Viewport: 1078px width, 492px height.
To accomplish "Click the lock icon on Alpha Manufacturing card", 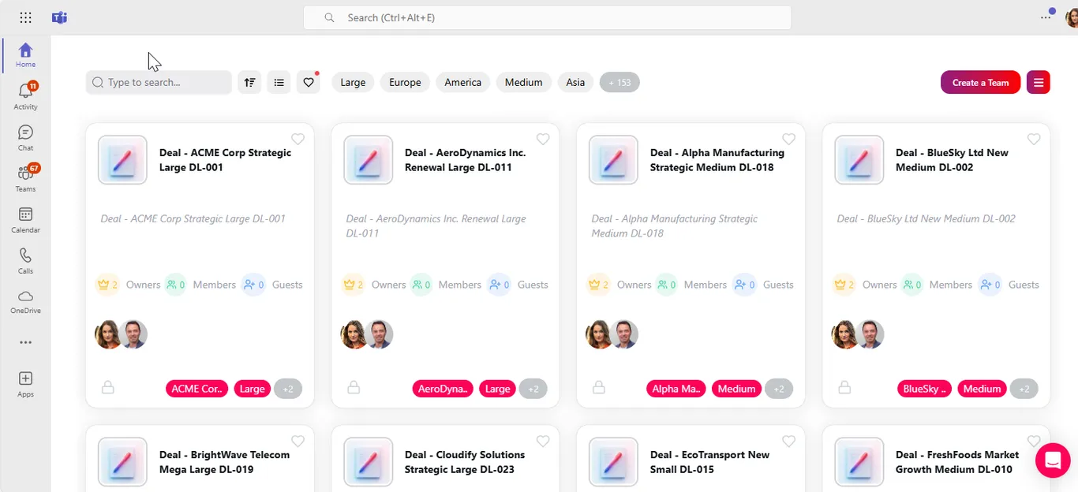I will click(x=599, y=387).
